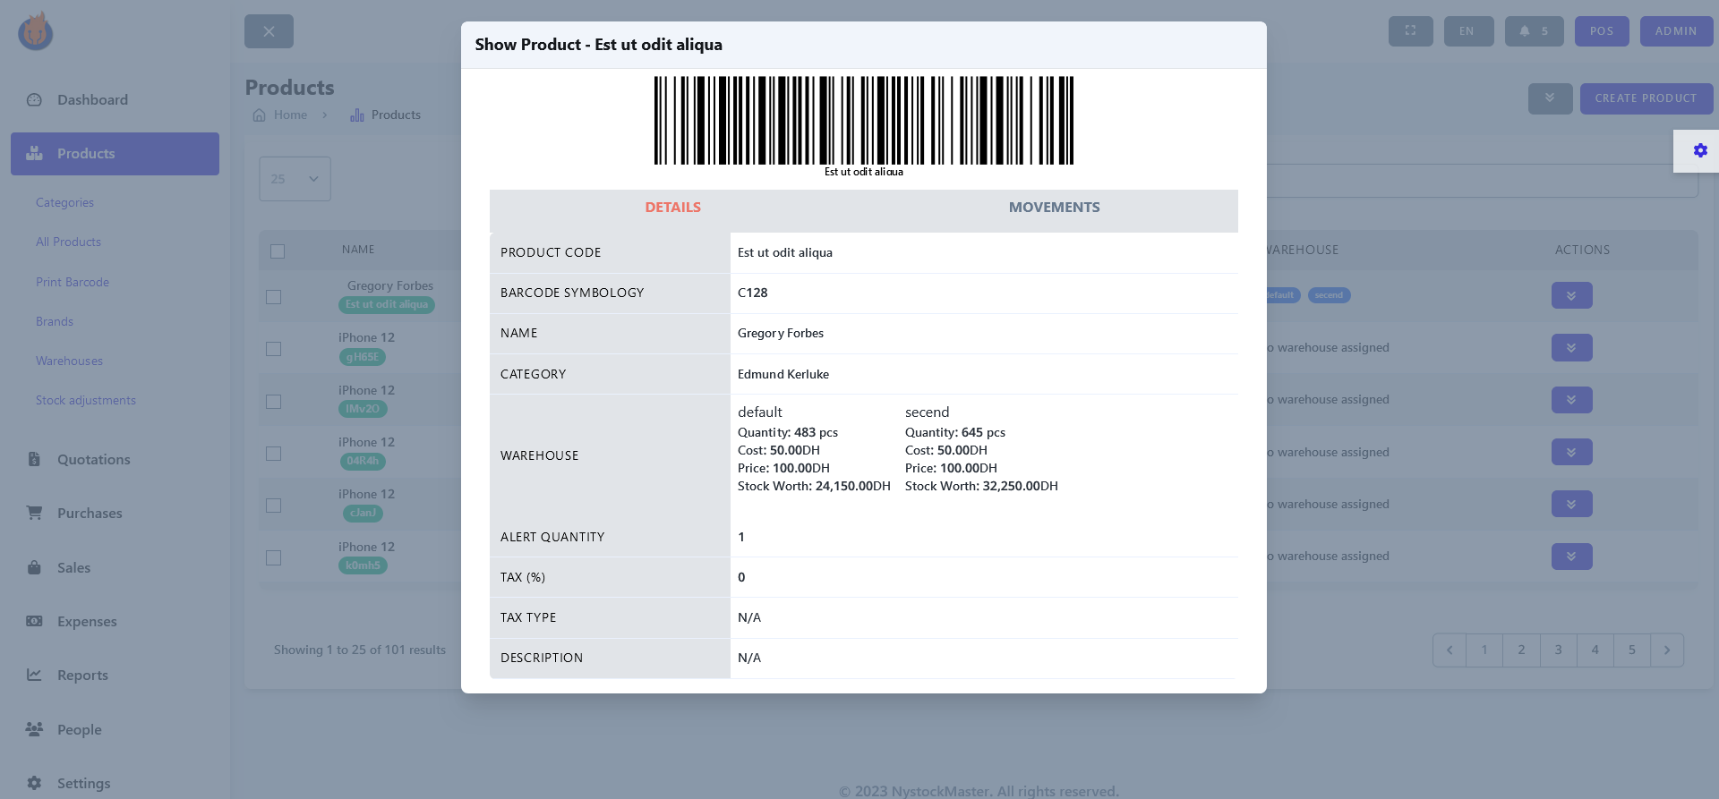Open the blue gear customizer icon
The image size is (1719, 799).
pos(1699,150)
